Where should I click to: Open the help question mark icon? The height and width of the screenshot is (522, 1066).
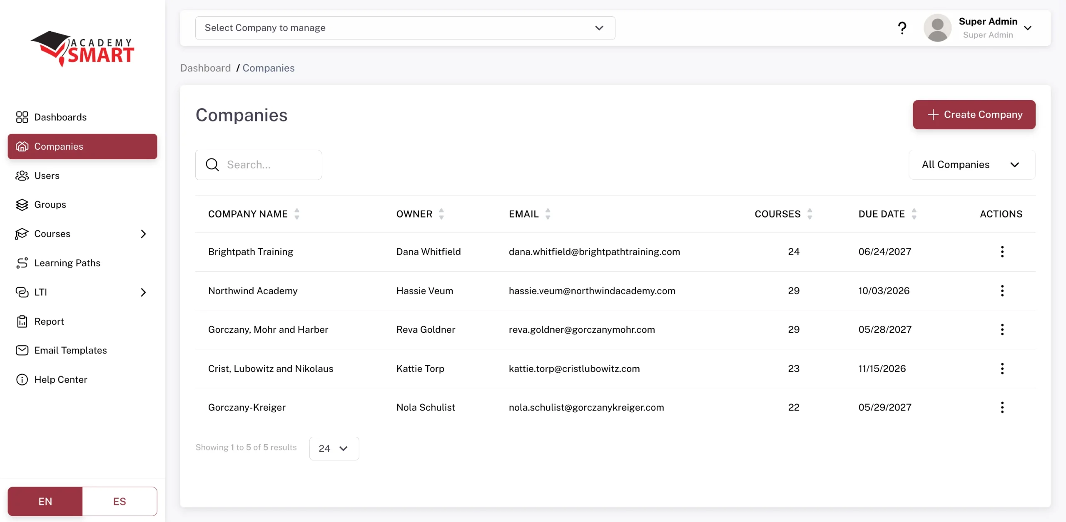click(x=902, y=28)
